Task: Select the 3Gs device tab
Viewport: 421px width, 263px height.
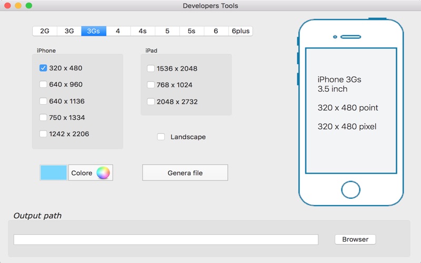Action: click(94, 31)
